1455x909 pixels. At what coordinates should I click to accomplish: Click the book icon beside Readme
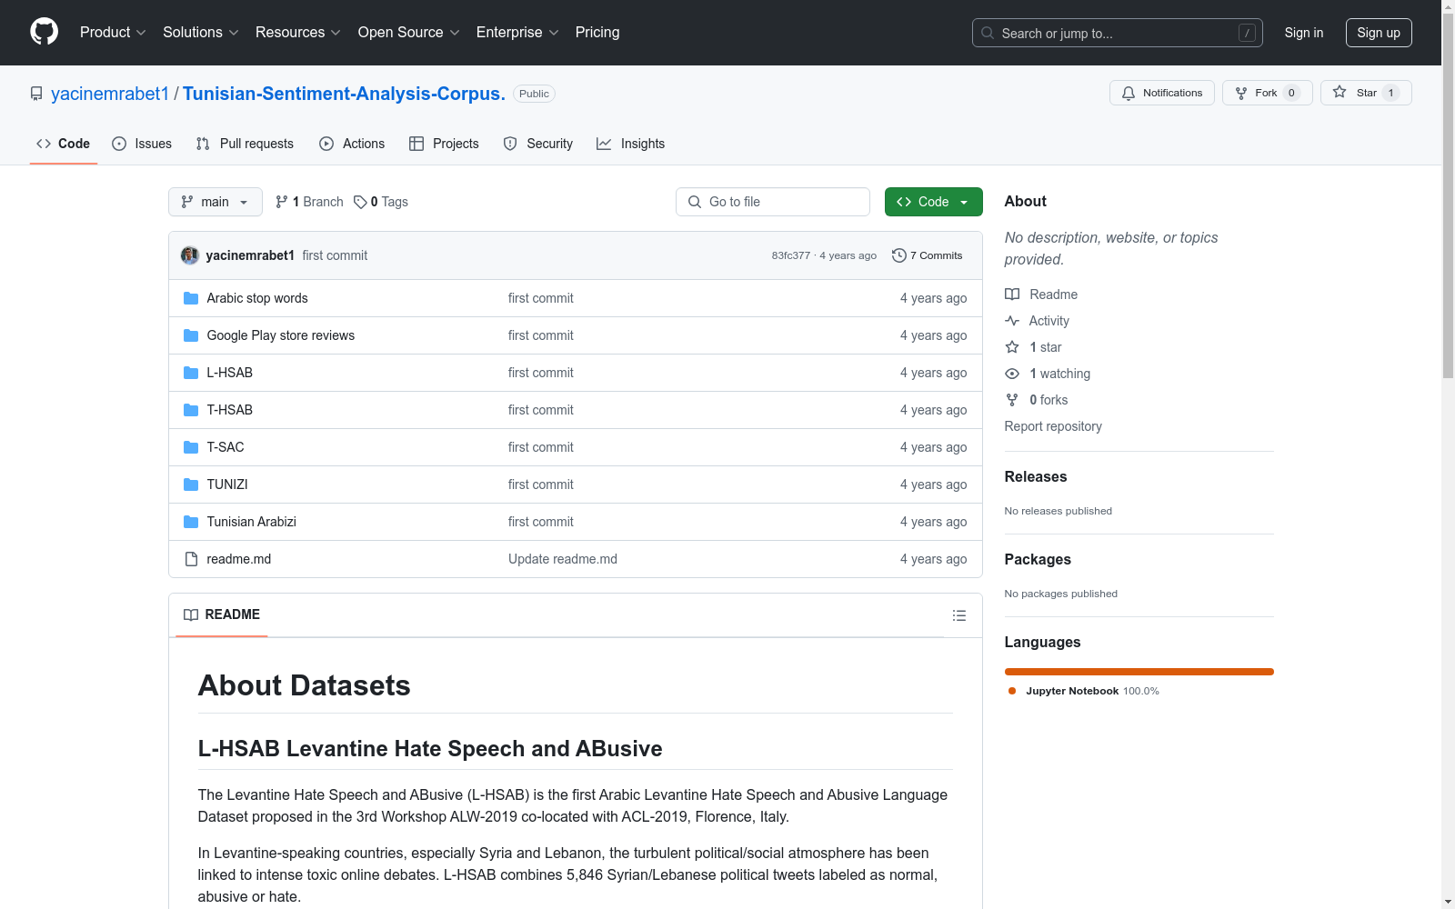coord(1012,295)
